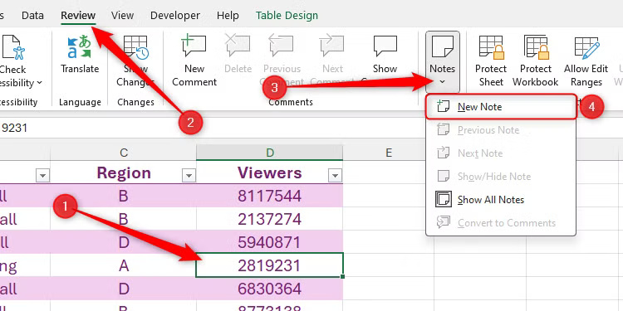Switch to Table Design tab
The image size is (623, 311).
point(287,16)
